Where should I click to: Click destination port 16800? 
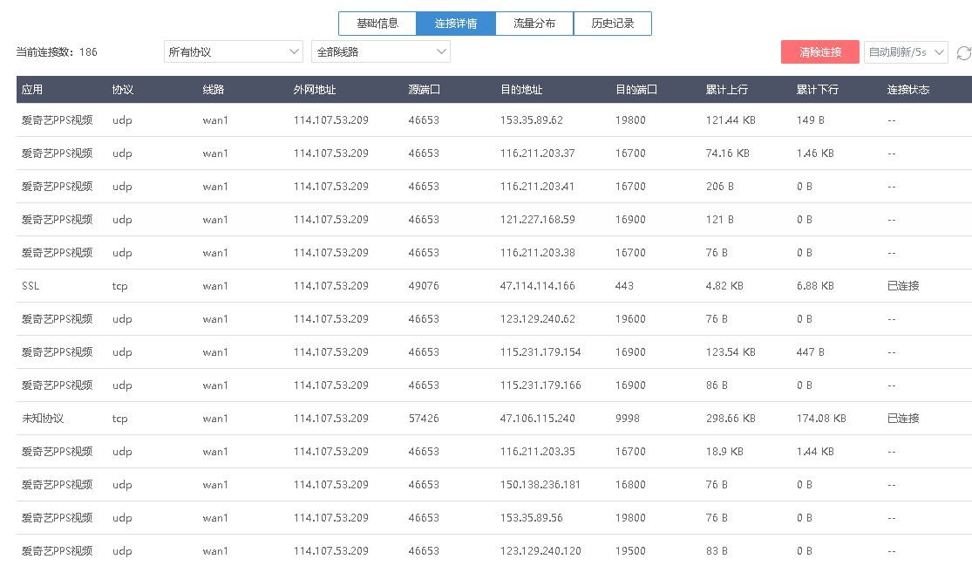[x=630, y=485]
